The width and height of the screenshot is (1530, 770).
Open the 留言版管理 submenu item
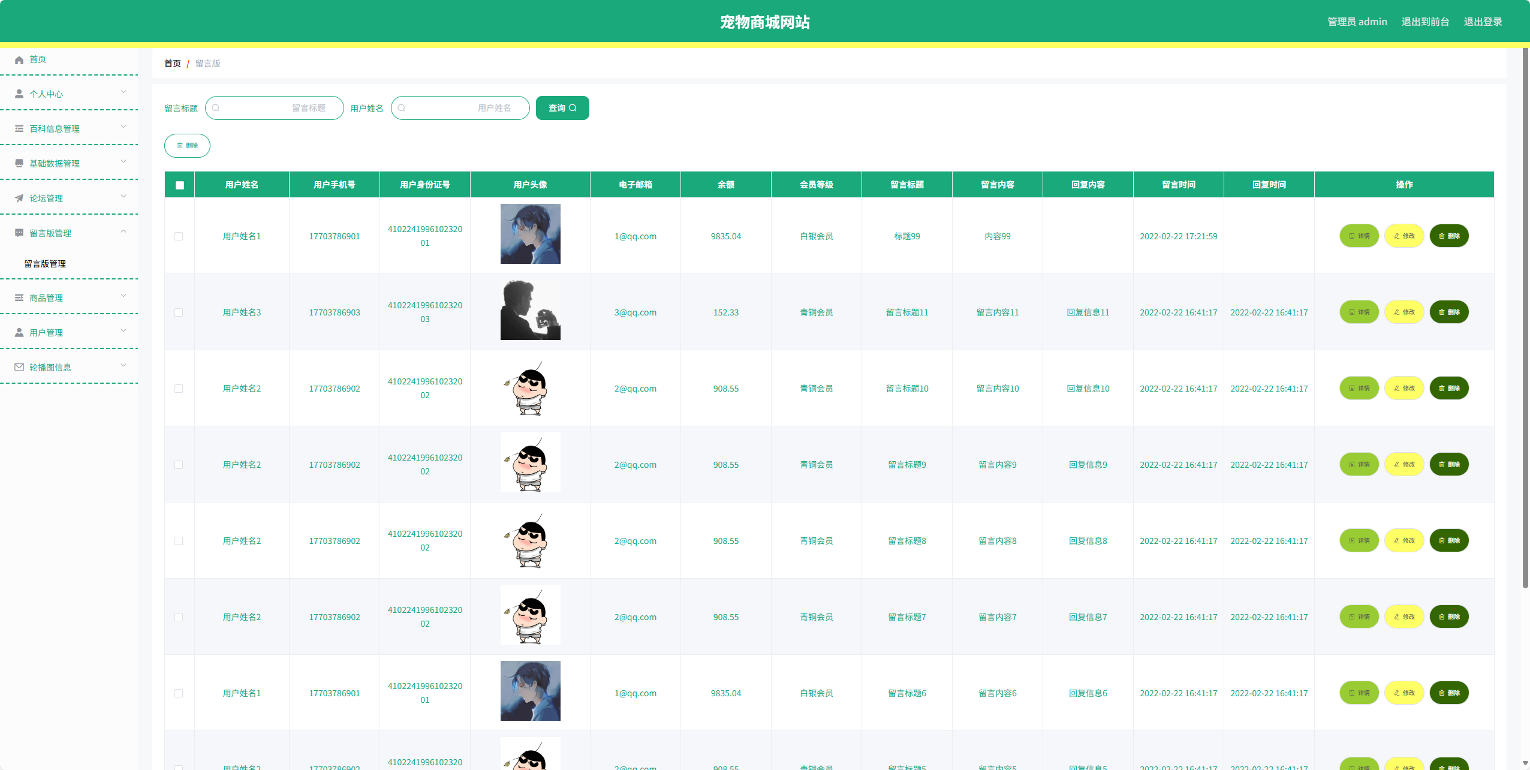pos(45,264)
